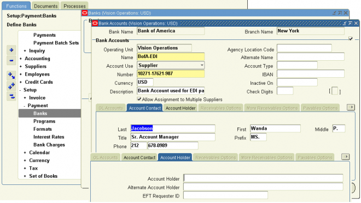Select Programs in the navigator tree
Image resolution: width=361 pixels, height=203 pixels.
44,121
